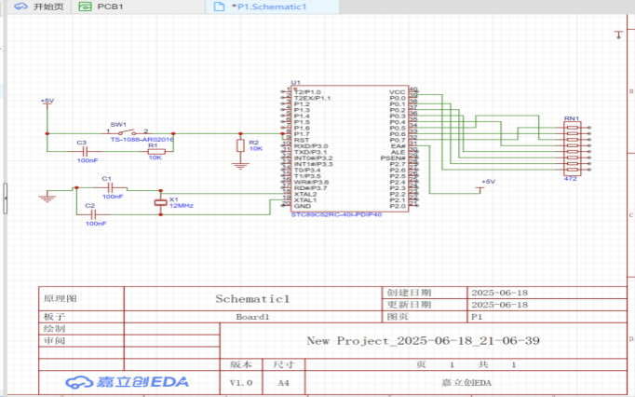The height and width of the screenshot is (397, 635).
Task: Click the GND pin label on U1
Action: coord(303,206)
